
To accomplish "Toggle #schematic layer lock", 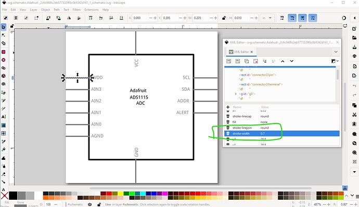I will (x=99, y=204).
